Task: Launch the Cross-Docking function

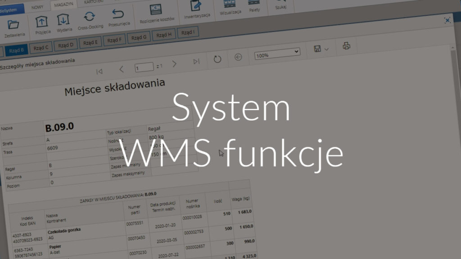Action: click(90, 20)
